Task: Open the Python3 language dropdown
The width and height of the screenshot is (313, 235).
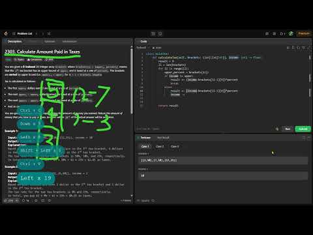Action: point(142,48)
